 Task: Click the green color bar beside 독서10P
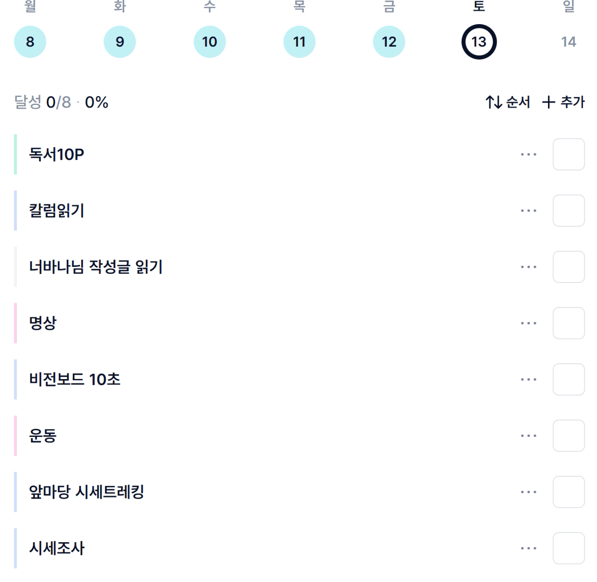click(x=16, y=154)
